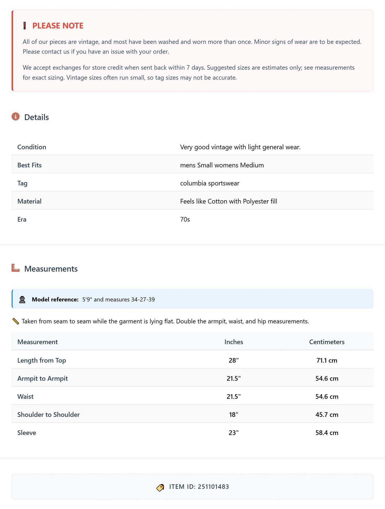Select the Condition row value text
Screen dimensions: 385x509
[x=240, y=147]
